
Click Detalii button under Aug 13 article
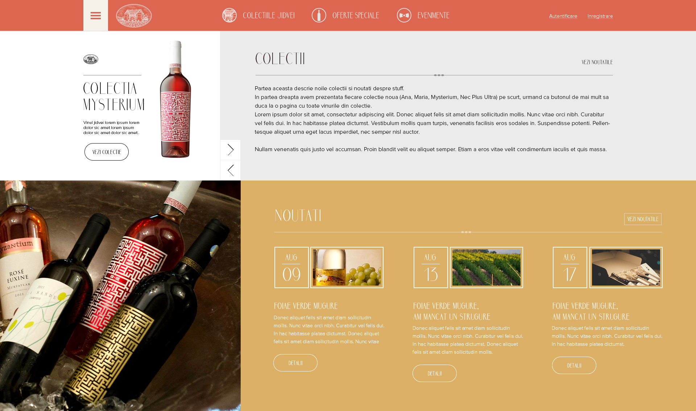[435, 373]
